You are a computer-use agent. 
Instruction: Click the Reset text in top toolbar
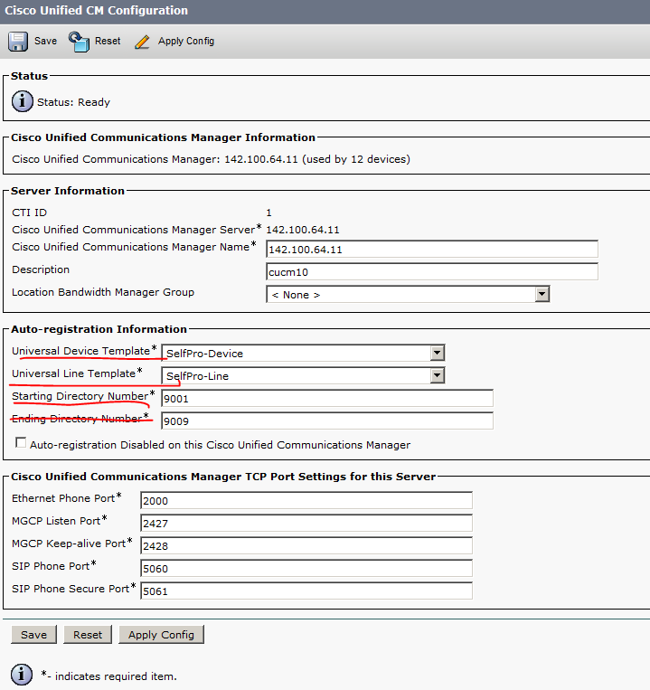pos(108,41)
